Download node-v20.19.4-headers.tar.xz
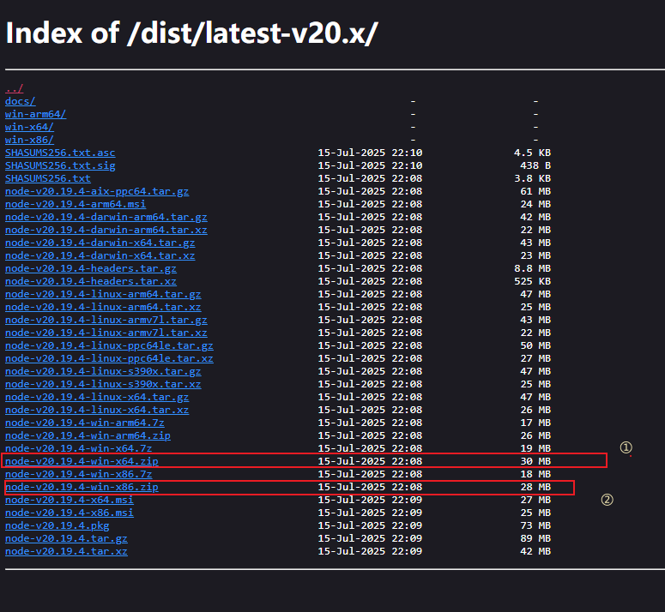The width and height of the screenshot is (665, 612). [91, 281]
